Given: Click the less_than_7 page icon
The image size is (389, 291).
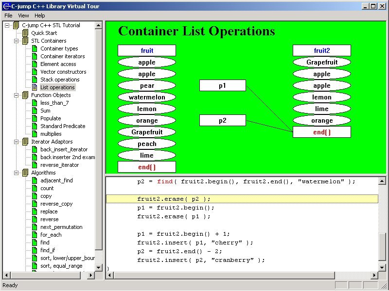Looking at the screenshot, I should (35, 103).
